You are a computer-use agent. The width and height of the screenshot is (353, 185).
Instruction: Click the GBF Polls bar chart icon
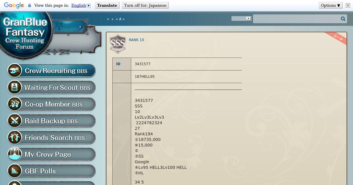(x=15, y=171)
